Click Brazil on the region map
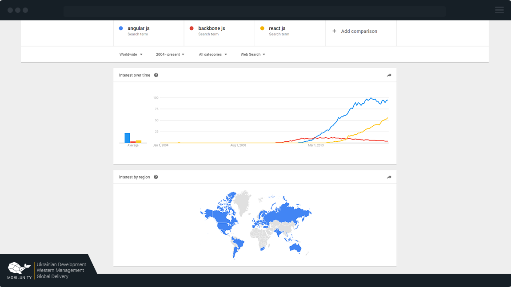 [x=239, y=243]
